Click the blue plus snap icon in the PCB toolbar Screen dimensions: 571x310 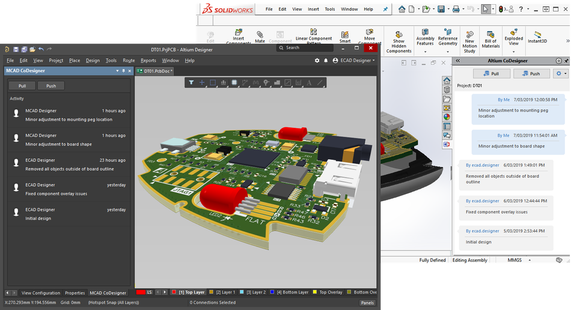tap(202, 82)
